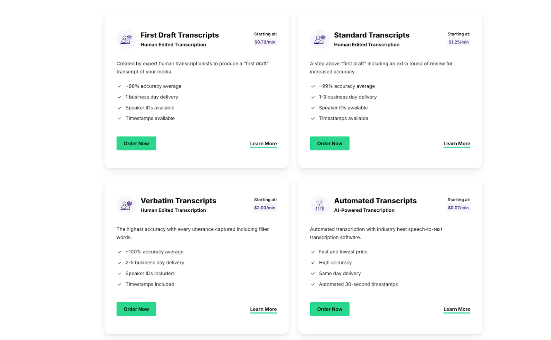Click checkmark next to Same day delivery
551x340 pixels.
[x=312, y=273]
